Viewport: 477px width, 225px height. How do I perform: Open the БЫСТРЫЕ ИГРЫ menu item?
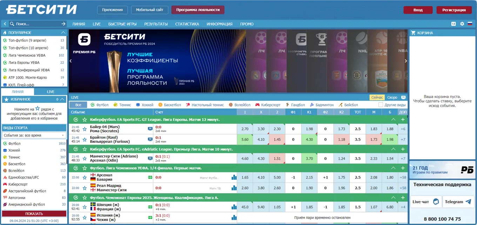tap(122, 24)
